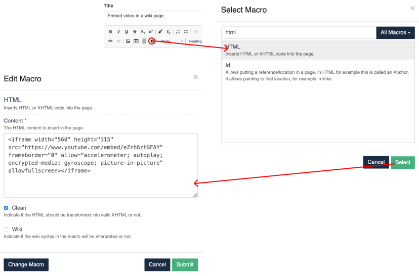The image size is (419, 276).
Task: Insert a table
Action: 136,41
